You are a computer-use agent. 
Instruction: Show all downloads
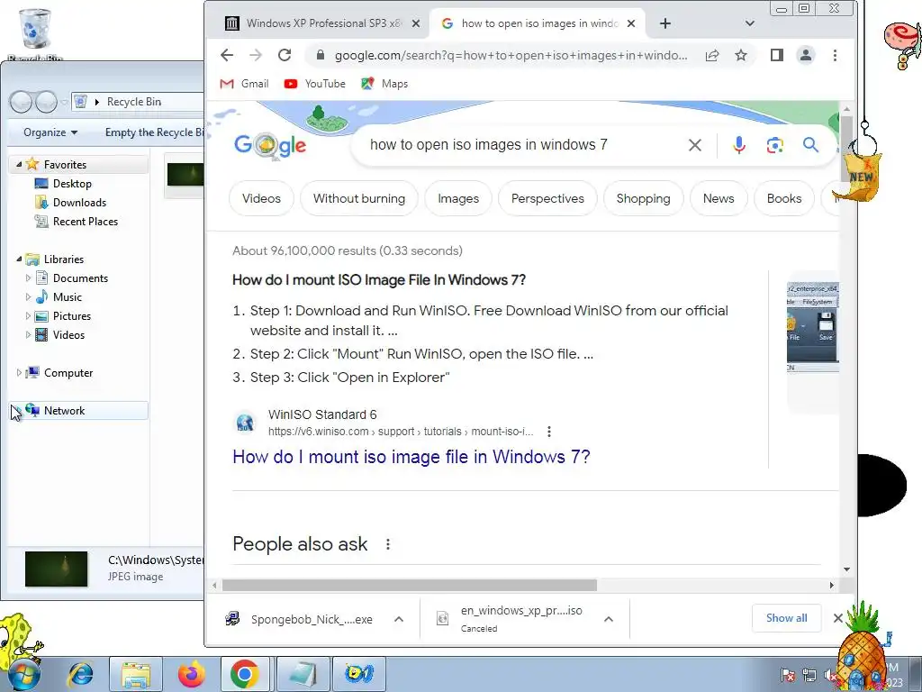(x=786, y=618)
